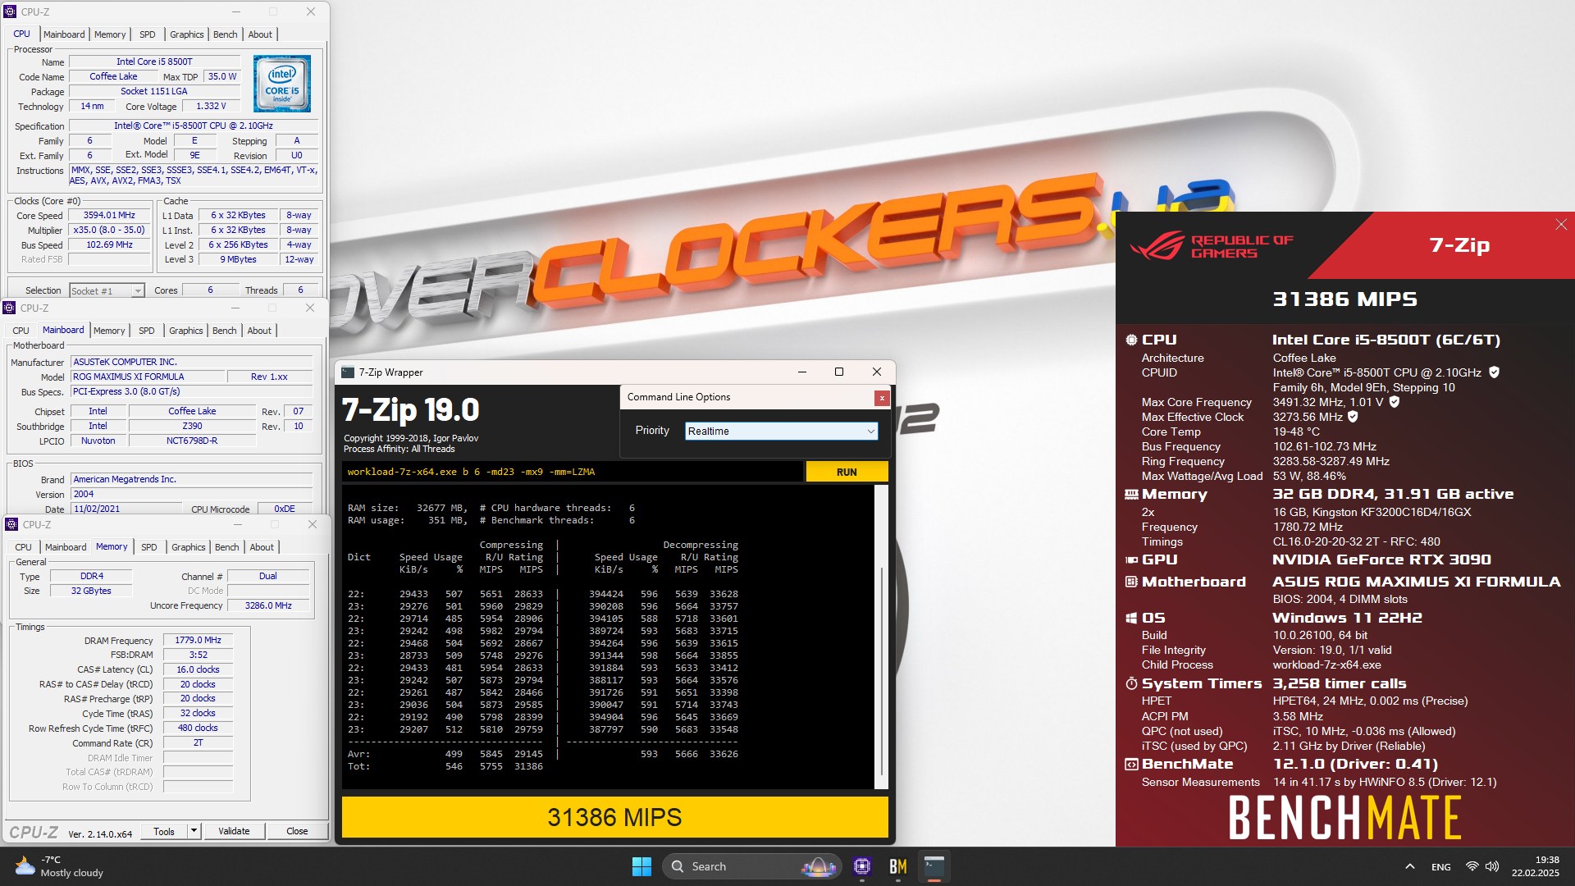Image resolution: width=1575 pixels, height=886 pixels.
Task: Click the 7-Zip Wrapper window title icon
Action: 348,372
